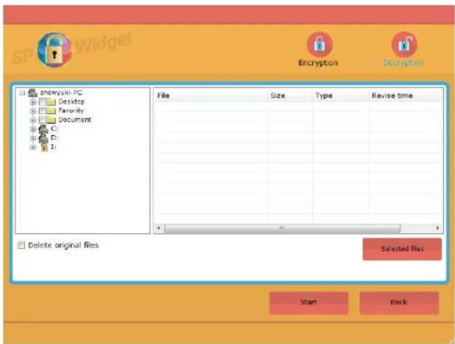Select the Favority tree label
The height and width of the screenshot is (344, 455).
pos(71,111)
